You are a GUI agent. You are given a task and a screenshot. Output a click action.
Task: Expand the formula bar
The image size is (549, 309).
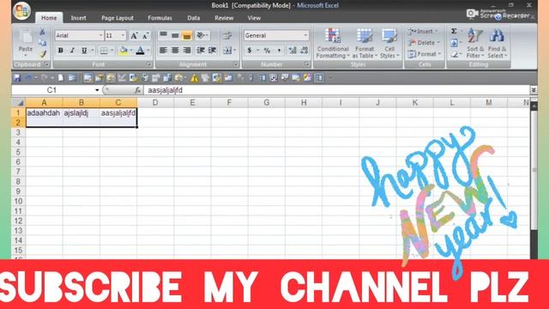click(534, 90)
